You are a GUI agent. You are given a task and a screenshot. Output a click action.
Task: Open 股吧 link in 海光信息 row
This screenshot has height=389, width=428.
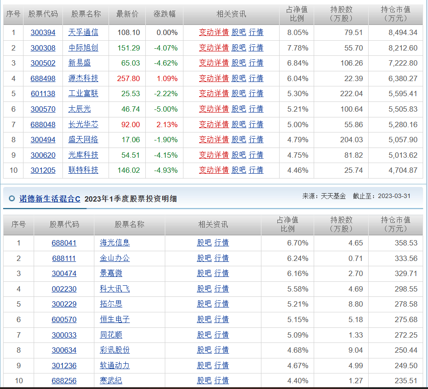click(204, 243)
